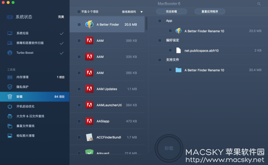Toggle select-all checkbox 不选 0 个项目
This screenshot has height=165, width=268.
point(79,12)
